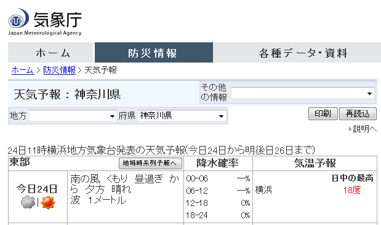Expand the その他の情報 dropdown
Screen dimensions: 381x225
[302, 93]
